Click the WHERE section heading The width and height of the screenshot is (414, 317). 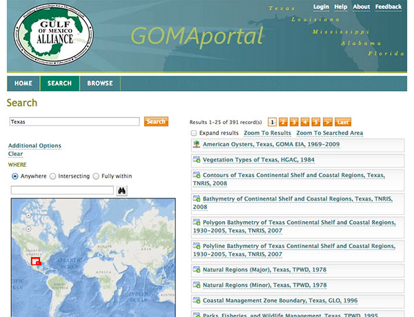tap(17, 165)
